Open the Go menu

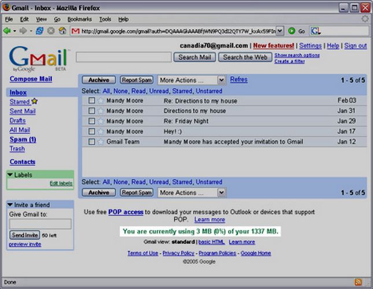(x=57, y=19)
